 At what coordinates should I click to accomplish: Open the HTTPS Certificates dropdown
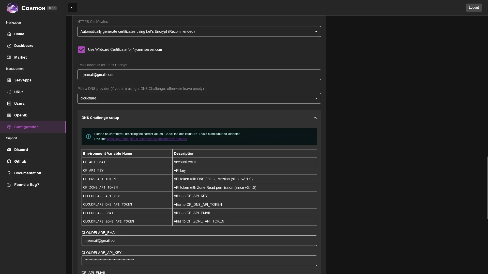coord(199,31)
